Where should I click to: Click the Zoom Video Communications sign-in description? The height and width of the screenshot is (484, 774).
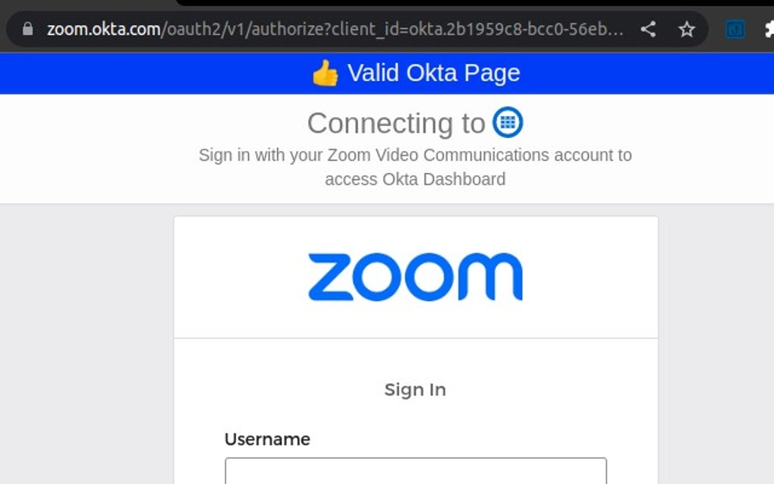(415, 167)
